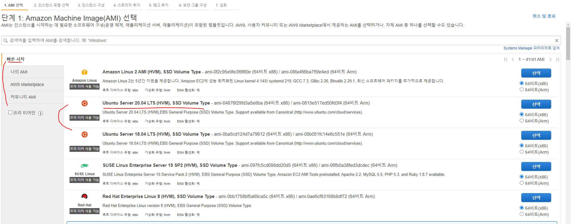Click Red Hat Enterprise Linux 8 title
Screen dimensions: 574x224
click(159, 196)
